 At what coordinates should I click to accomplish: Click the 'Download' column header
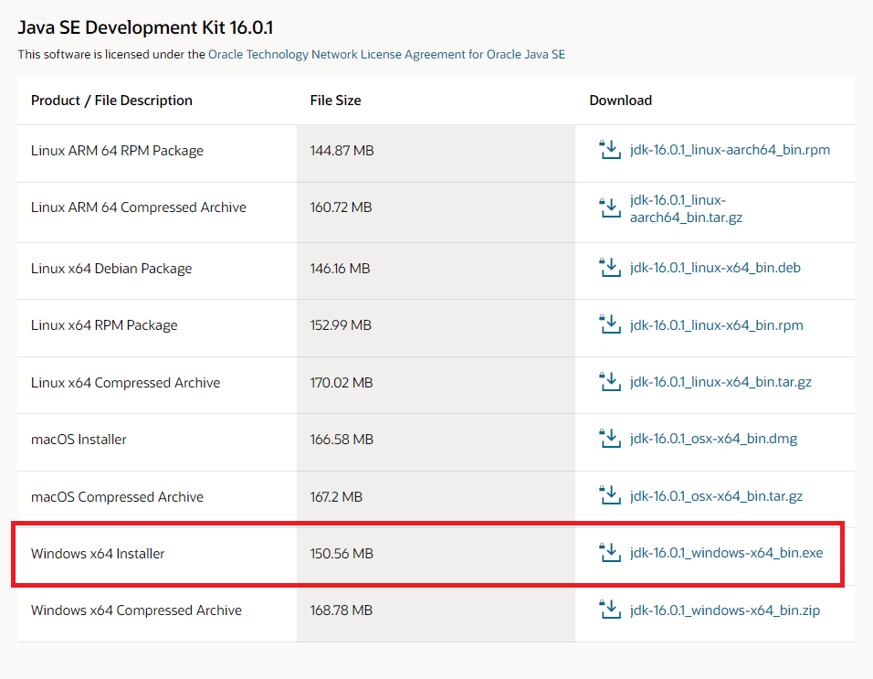tap(621, 101)
